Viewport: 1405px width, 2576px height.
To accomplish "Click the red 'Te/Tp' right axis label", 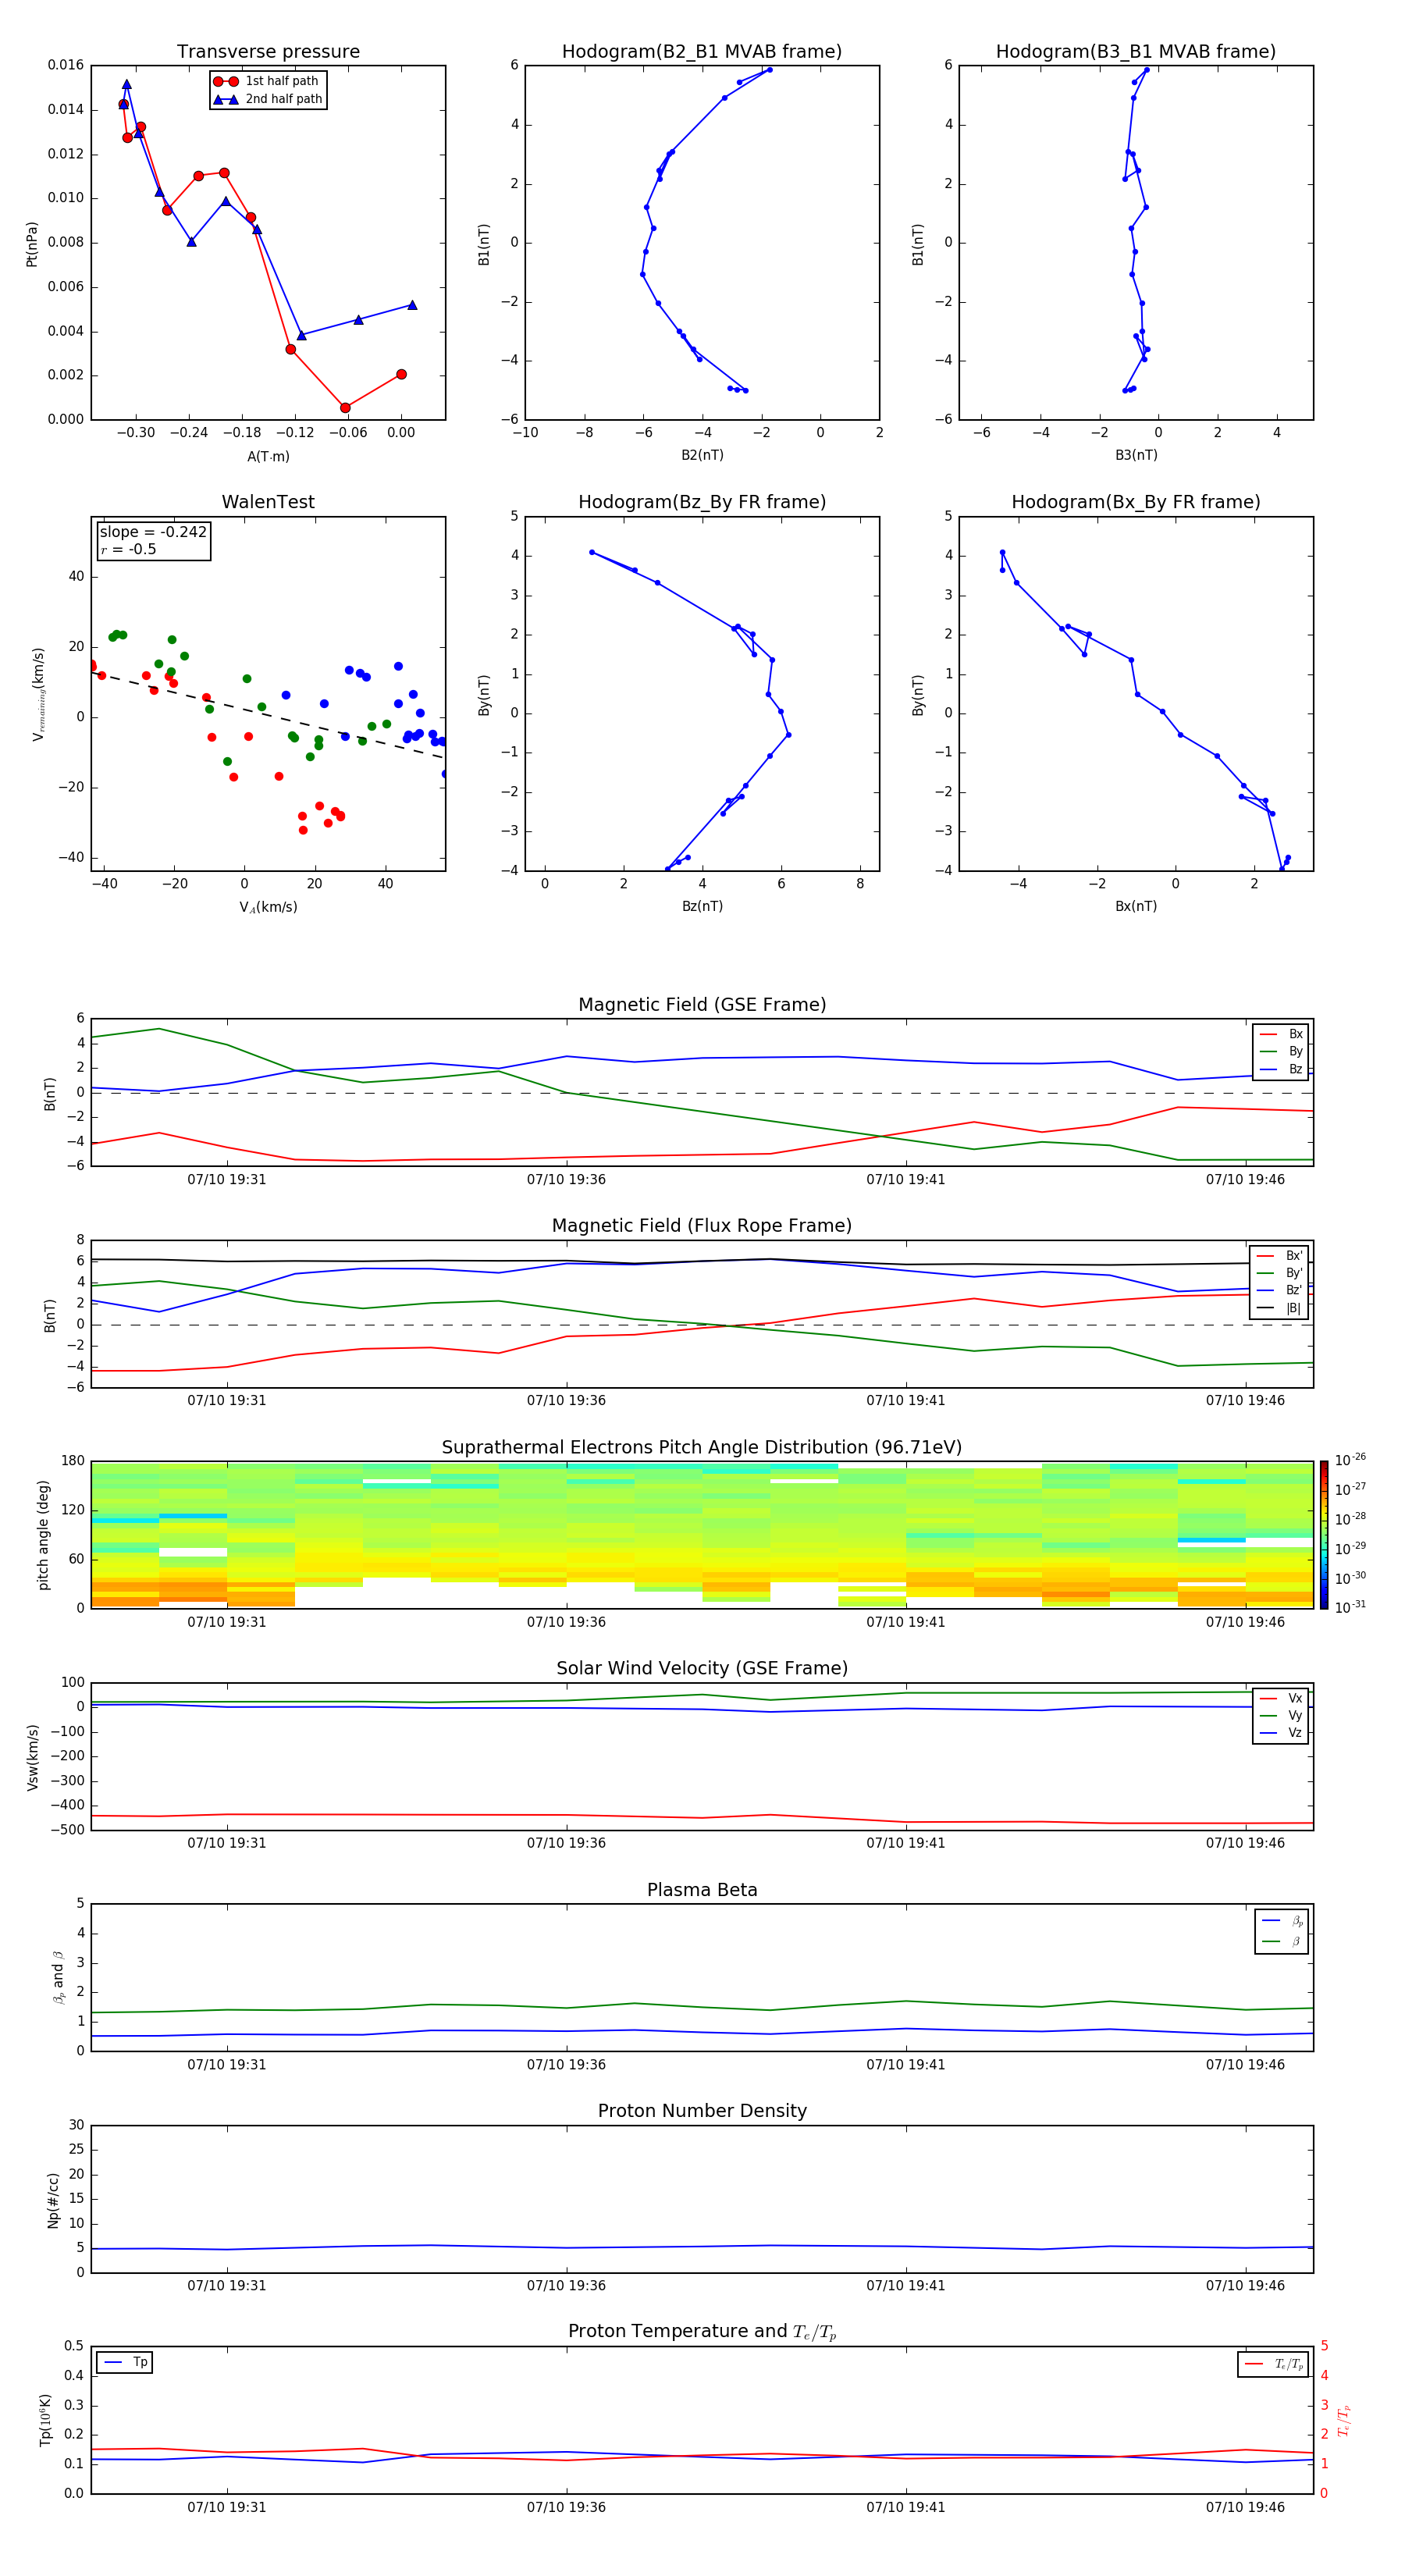I will tap(1343, 2420).
